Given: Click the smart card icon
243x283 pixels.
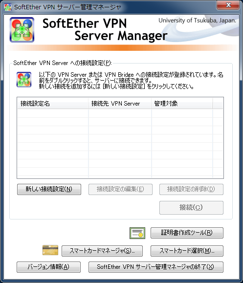Looking at the screenshot, I should point(50,250).
